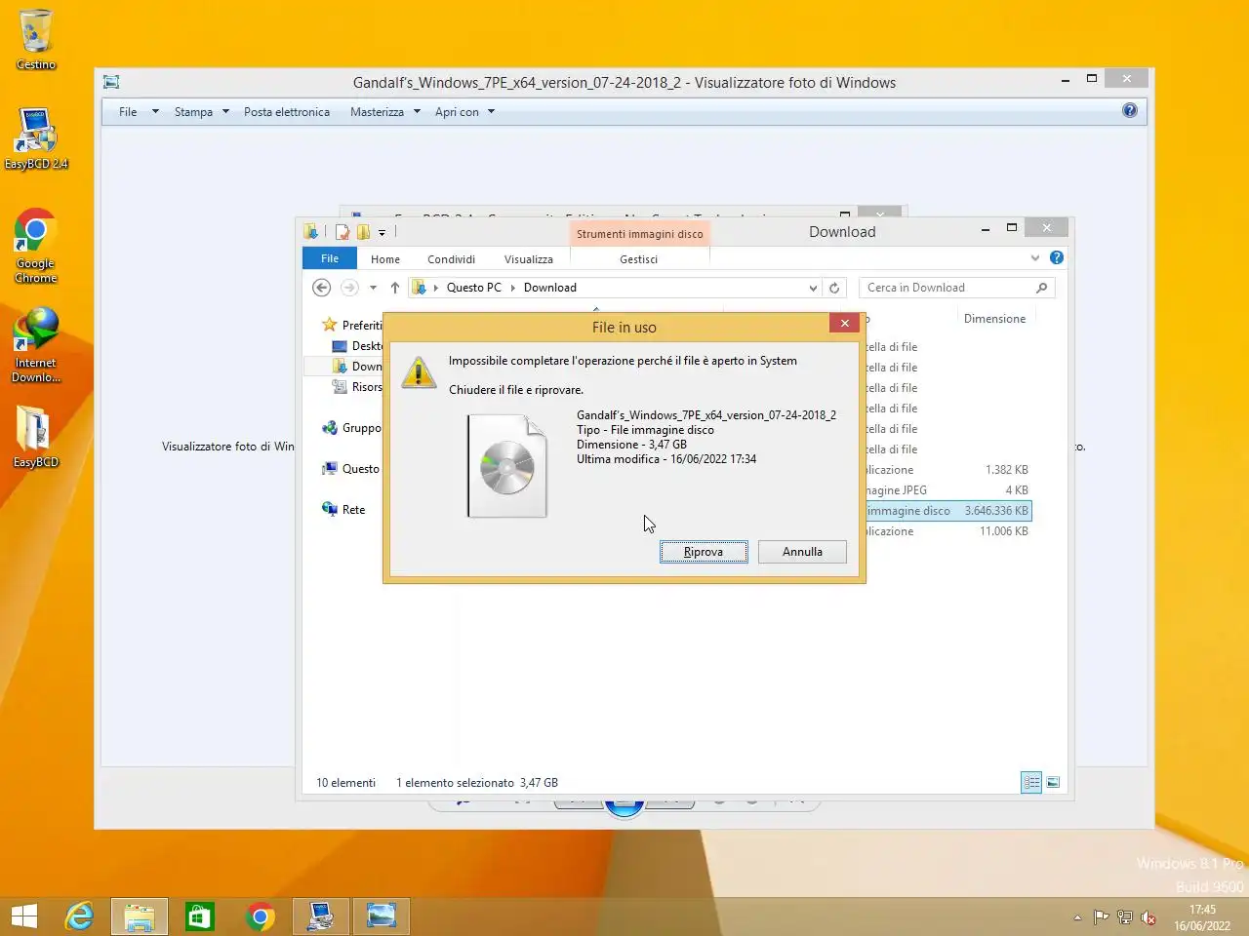
Task: Switch to the Home ribbon tab
Action: pos(385,259)
